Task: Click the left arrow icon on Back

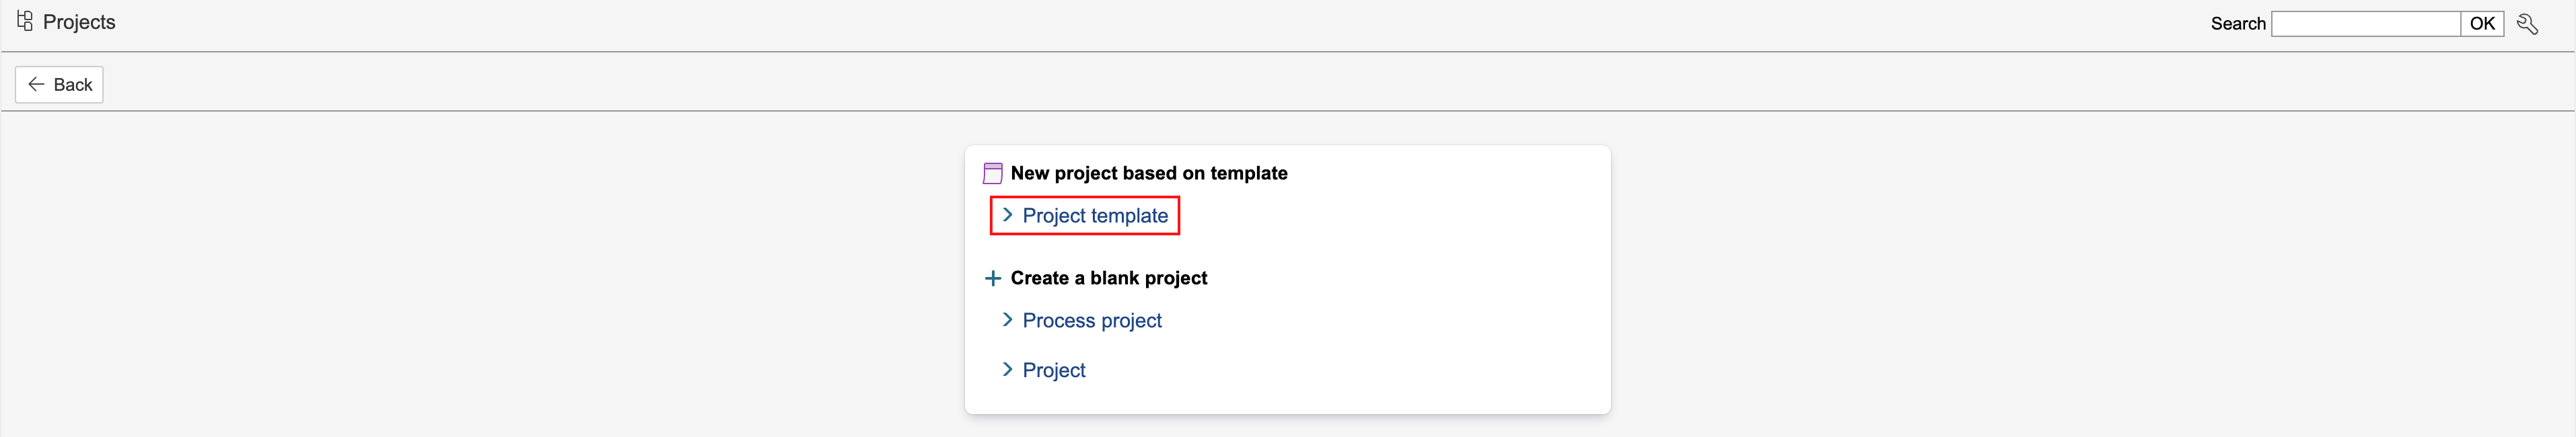Action: click(36, 84)
